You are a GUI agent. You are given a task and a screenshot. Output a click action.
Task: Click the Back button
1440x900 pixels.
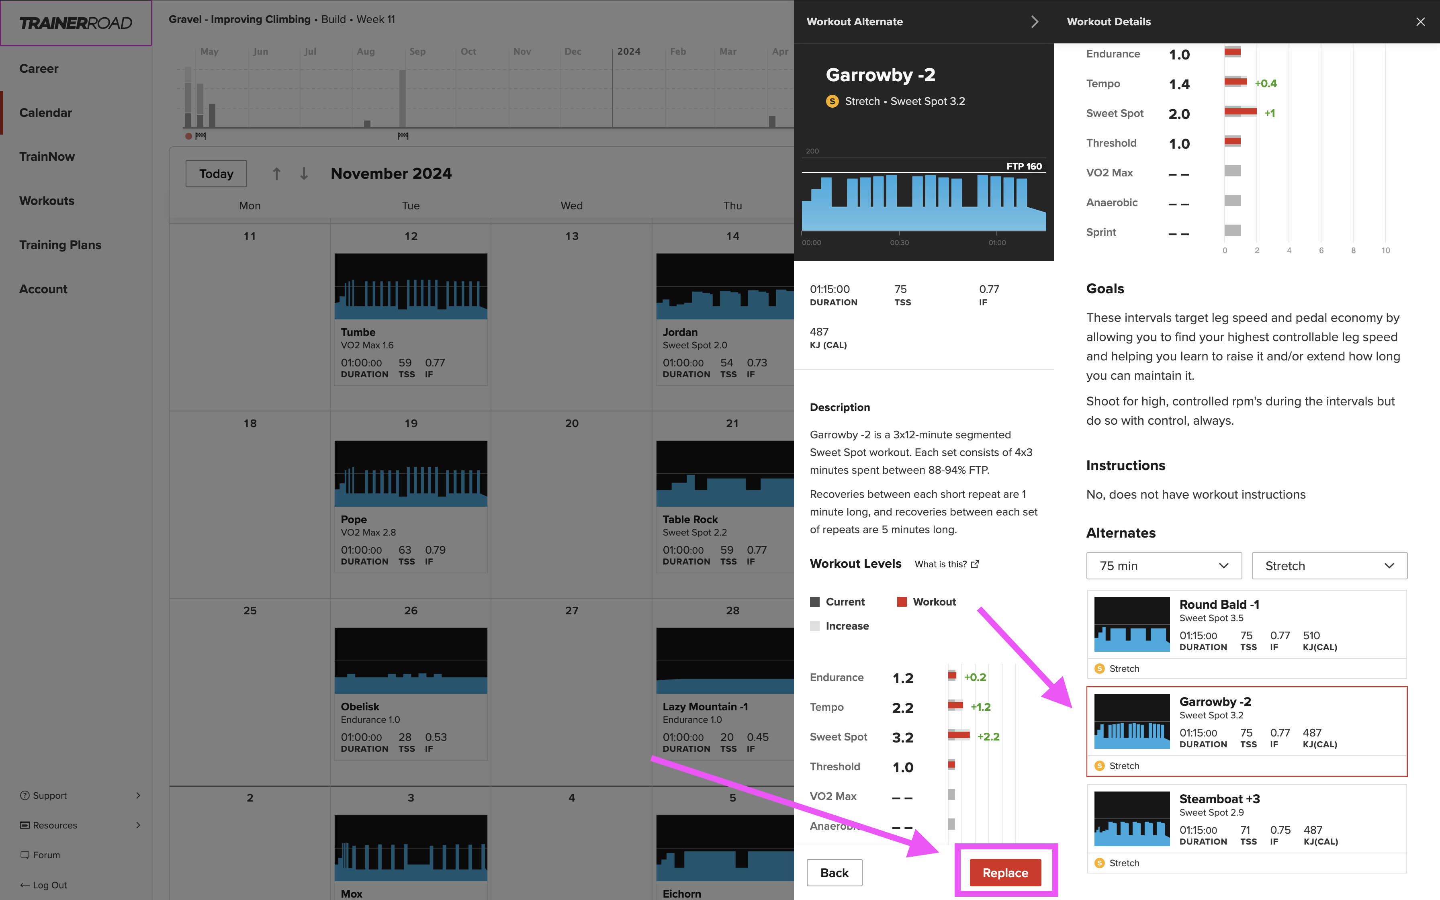(x=834, y=873)
